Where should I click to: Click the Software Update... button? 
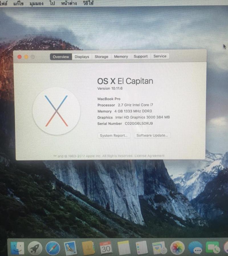click(152, 135)
